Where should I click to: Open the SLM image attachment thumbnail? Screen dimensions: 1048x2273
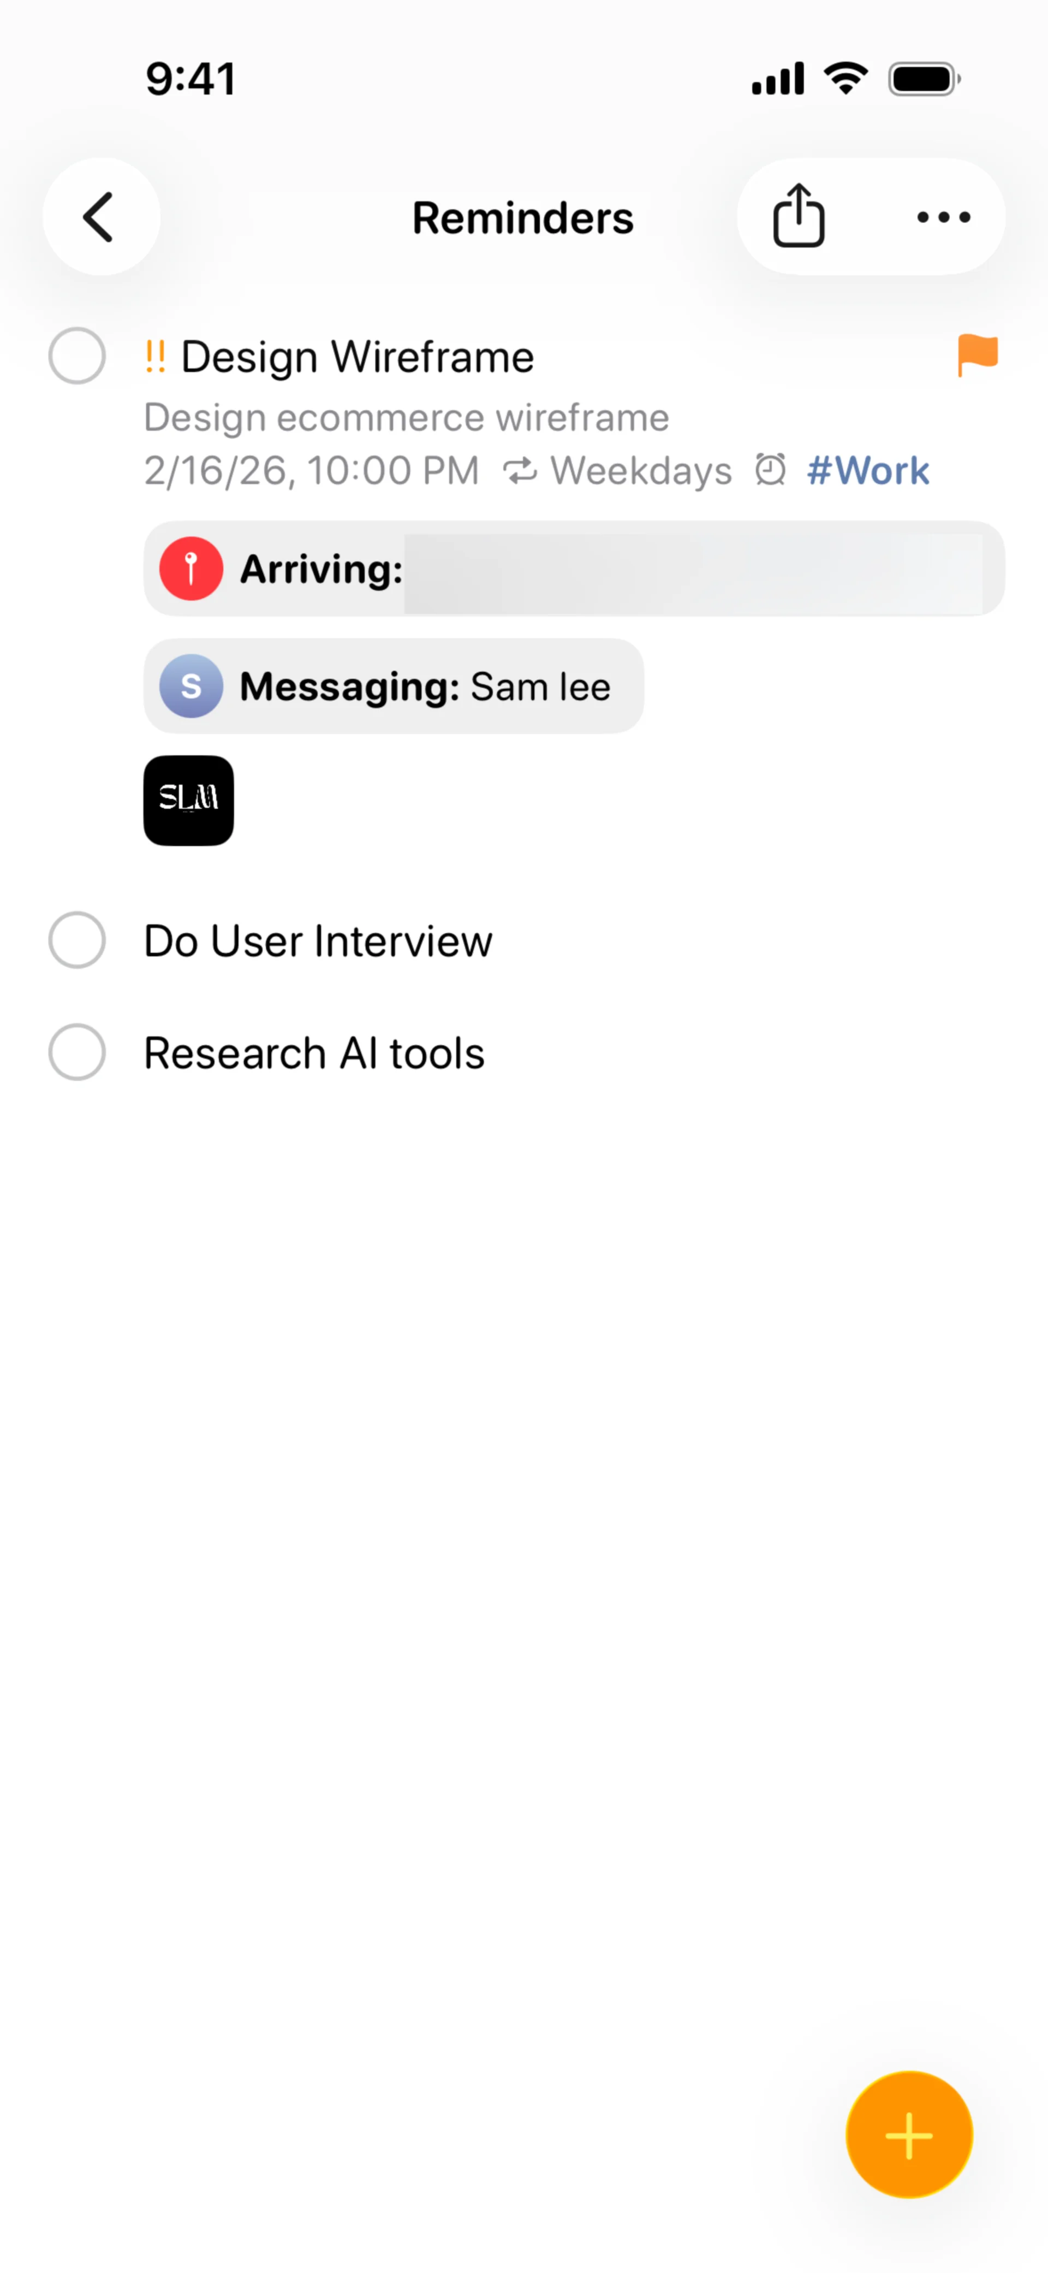(189, 800)
